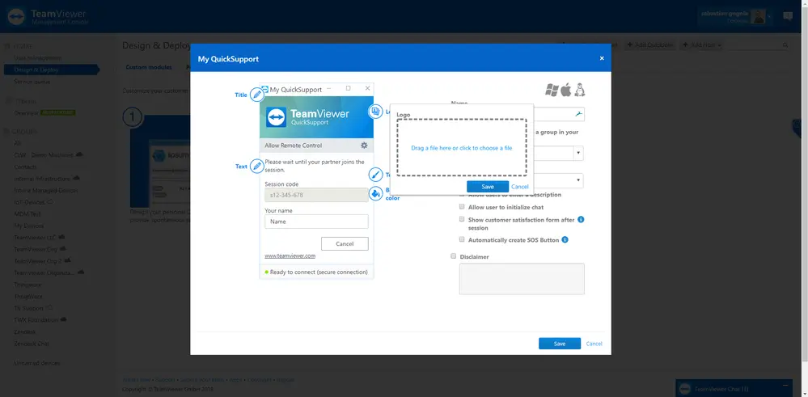Enable Automatically create SOS Button checkbox
This screenshot has height=397, width=808.
462,240
